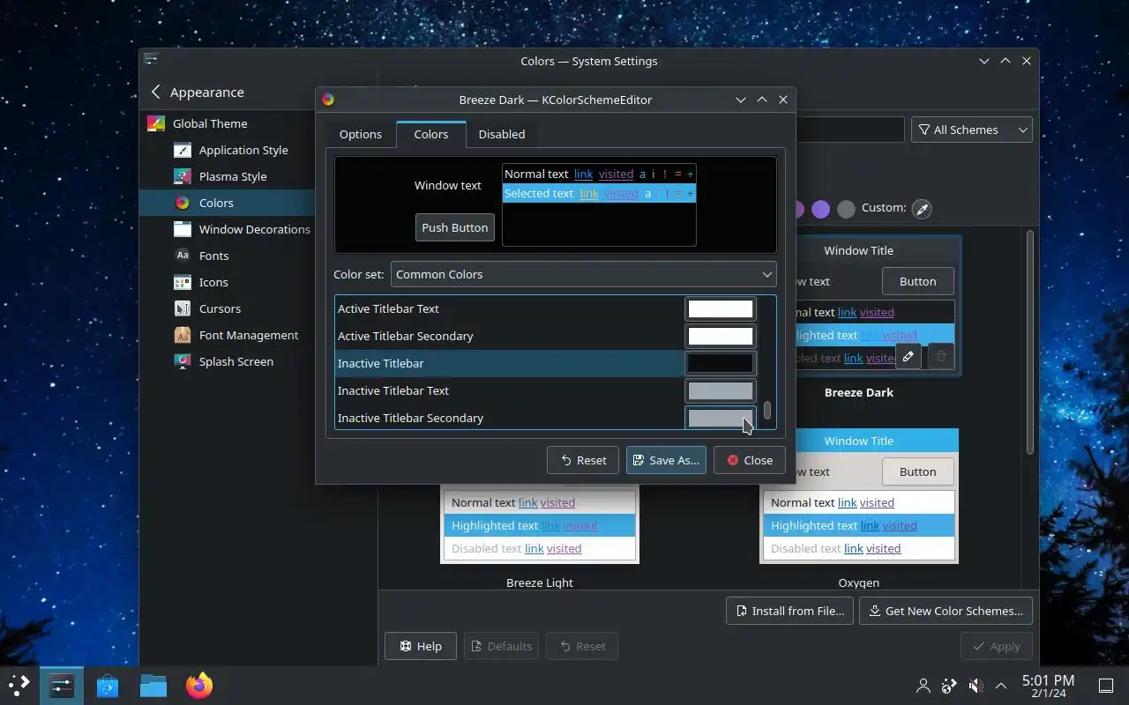The width and height of the screenshot is (1129, 705).
Task: Click the Save As... button
Action: click(666, 460)
